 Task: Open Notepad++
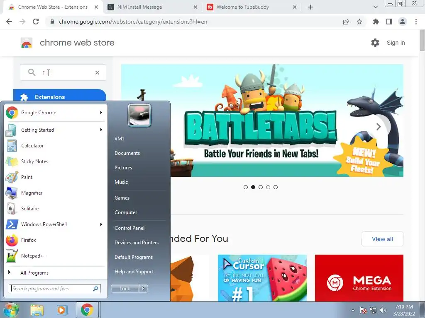click(56, 256)
